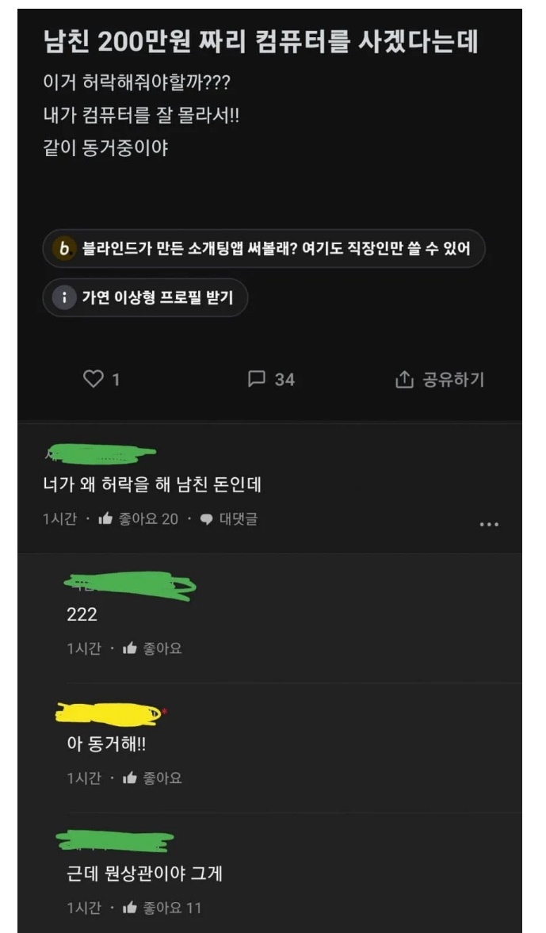Select the 공유하기 share label
Viewport: 546px width, 933px height.
[x=453, y=379]
